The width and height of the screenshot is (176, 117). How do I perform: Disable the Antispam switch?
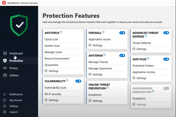pyautogui.click(x=122, y=55)
